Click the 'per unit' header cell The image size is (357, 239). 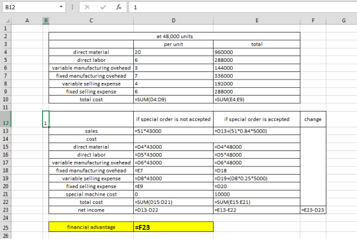pos(173,44)
